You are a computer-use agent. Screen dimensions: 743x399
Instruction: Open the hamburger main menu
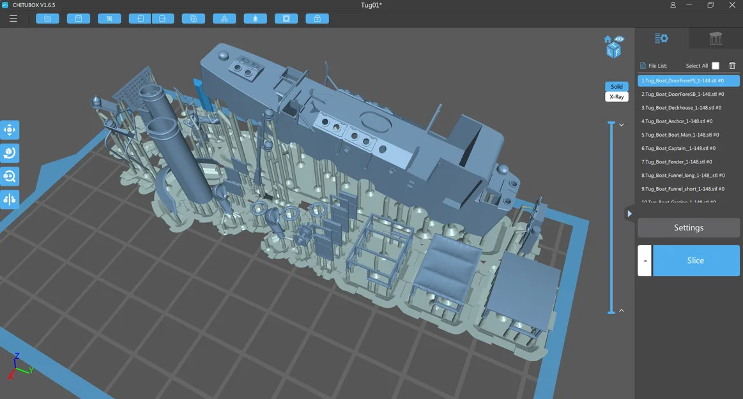point(13,19)
